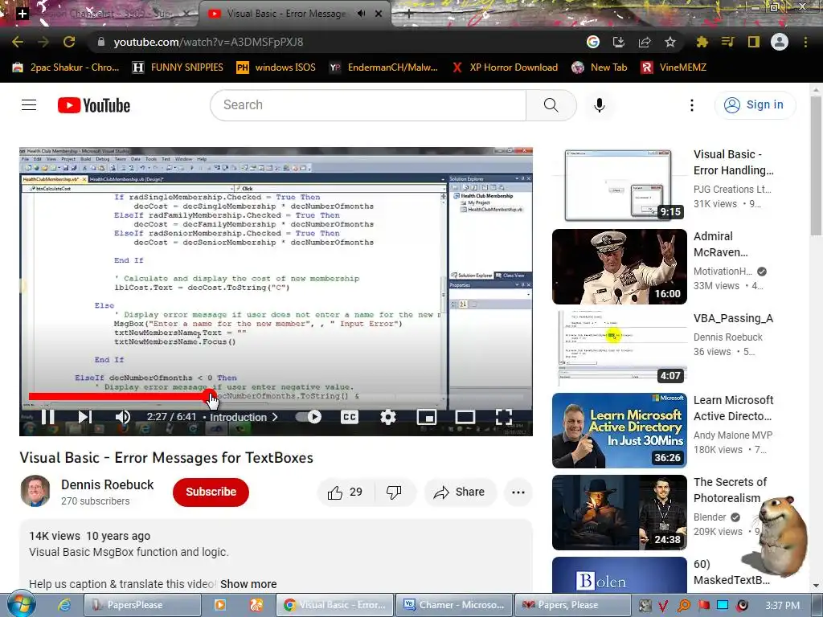The image size is (823, 617).
Task: Open the Admiral McRaven video thumbnail
Action: [620, 267]
